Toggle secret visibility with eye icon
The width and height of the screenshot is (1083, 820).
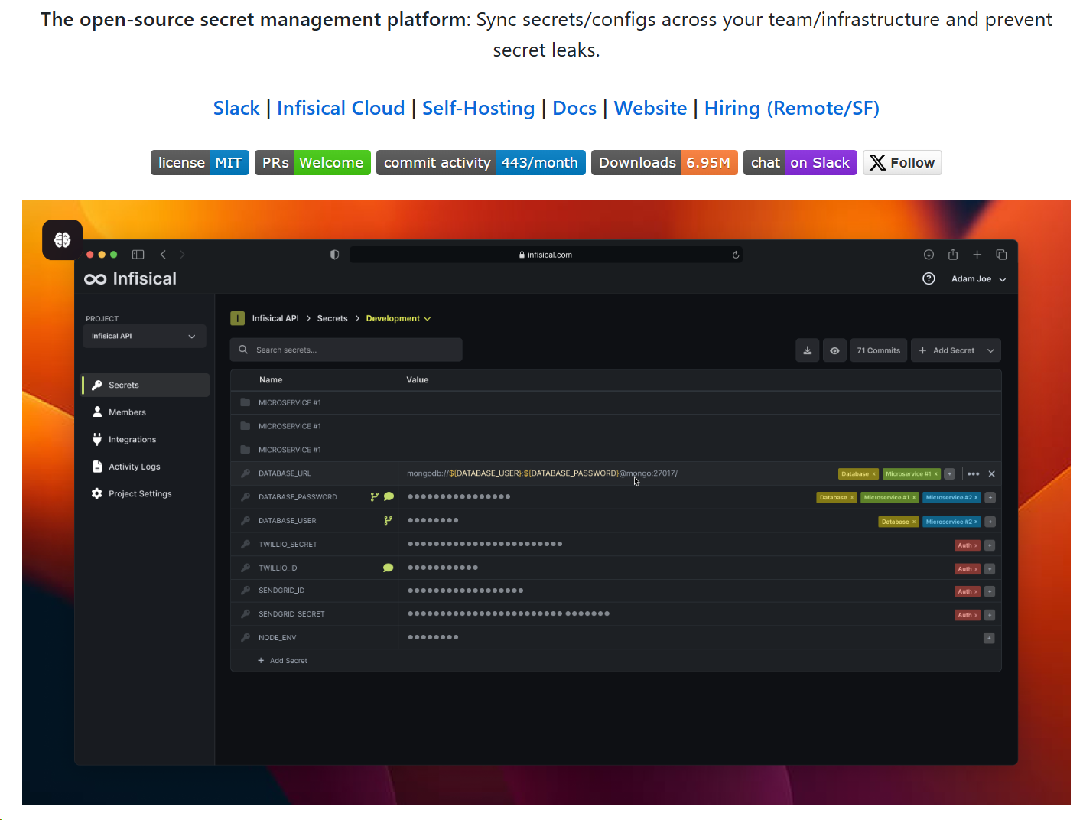(x=834, y=350)
